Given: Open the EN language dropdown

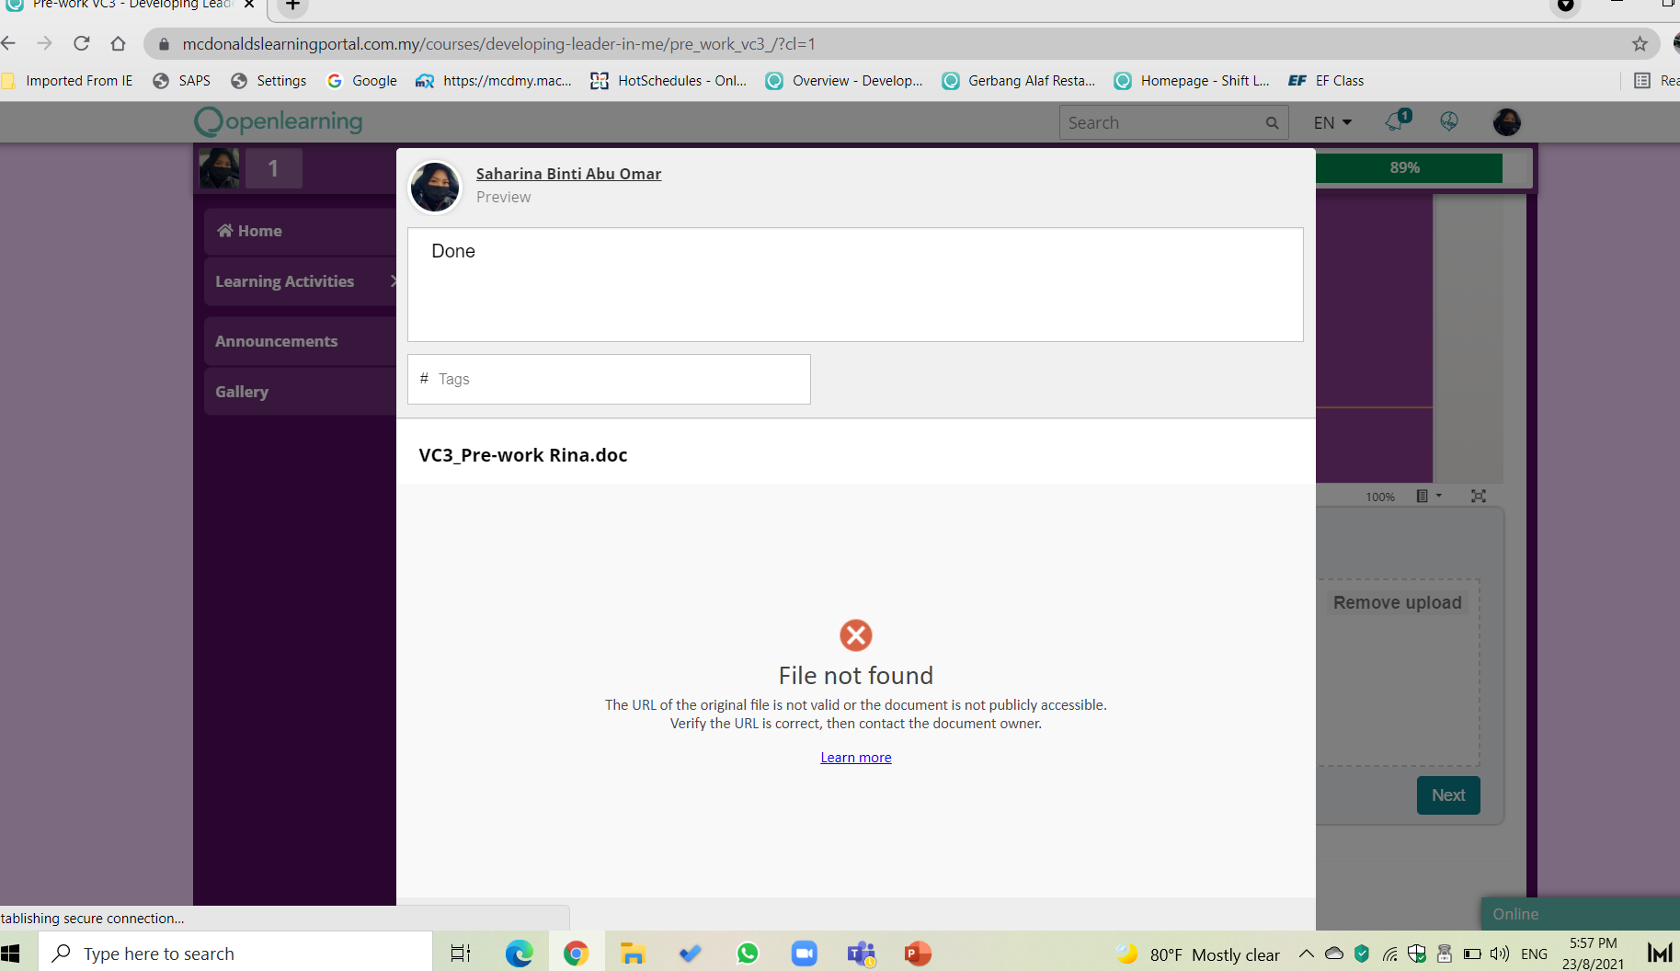Looking at the screenshot, I should pyautogui.click(x=1332, y=122).
